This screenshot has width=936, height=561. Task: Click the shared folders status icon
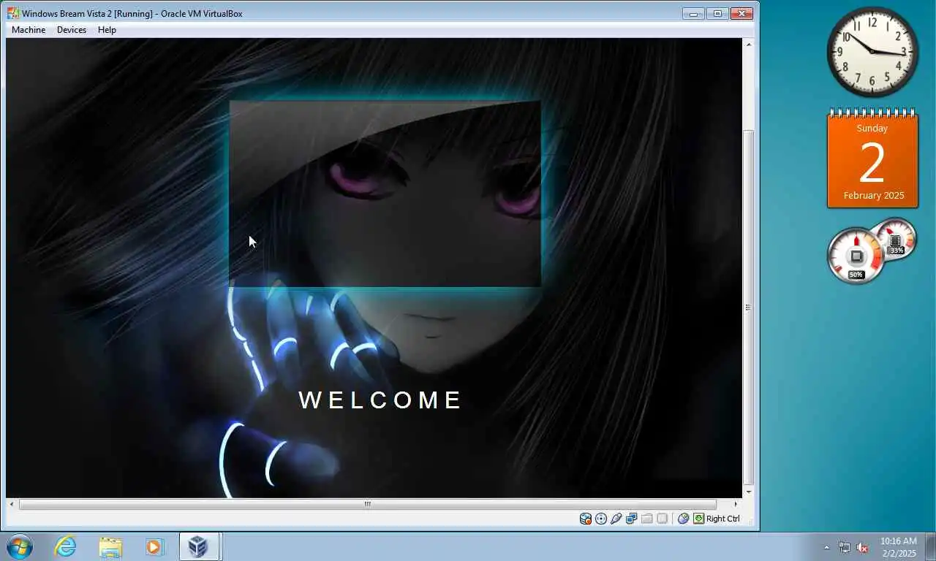tap(647, 519)
